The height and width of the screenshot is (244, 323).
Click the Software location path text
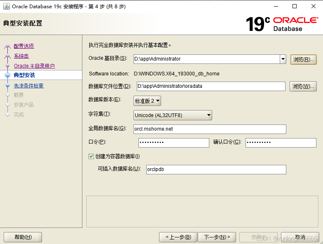click(176, 73)
